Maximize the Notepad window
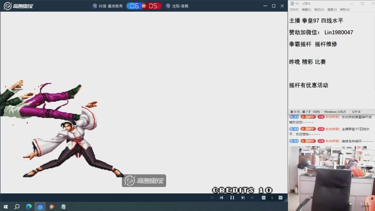This screenshot has height=211, width=375. tap(362, 4)
